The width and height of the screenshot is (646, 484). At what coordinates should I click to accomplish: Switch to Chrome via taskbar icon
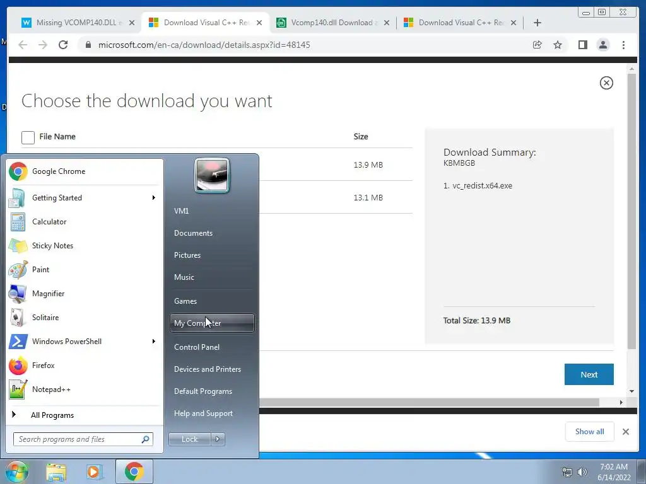coord(134,471)
